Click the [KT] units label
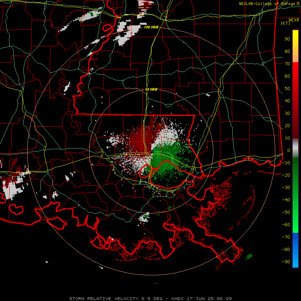The image size is (301, 301). pos(286,23)
